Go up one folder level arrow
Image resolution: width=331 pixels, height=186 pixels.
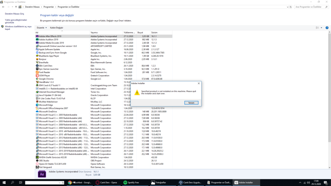point(16,7)
